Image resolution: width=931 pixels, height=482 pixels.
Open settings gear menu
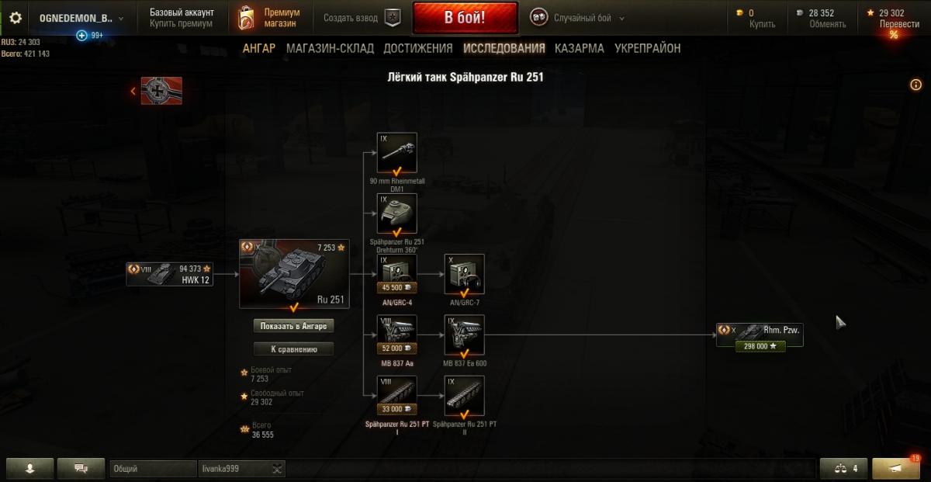(x=16, y=18)
